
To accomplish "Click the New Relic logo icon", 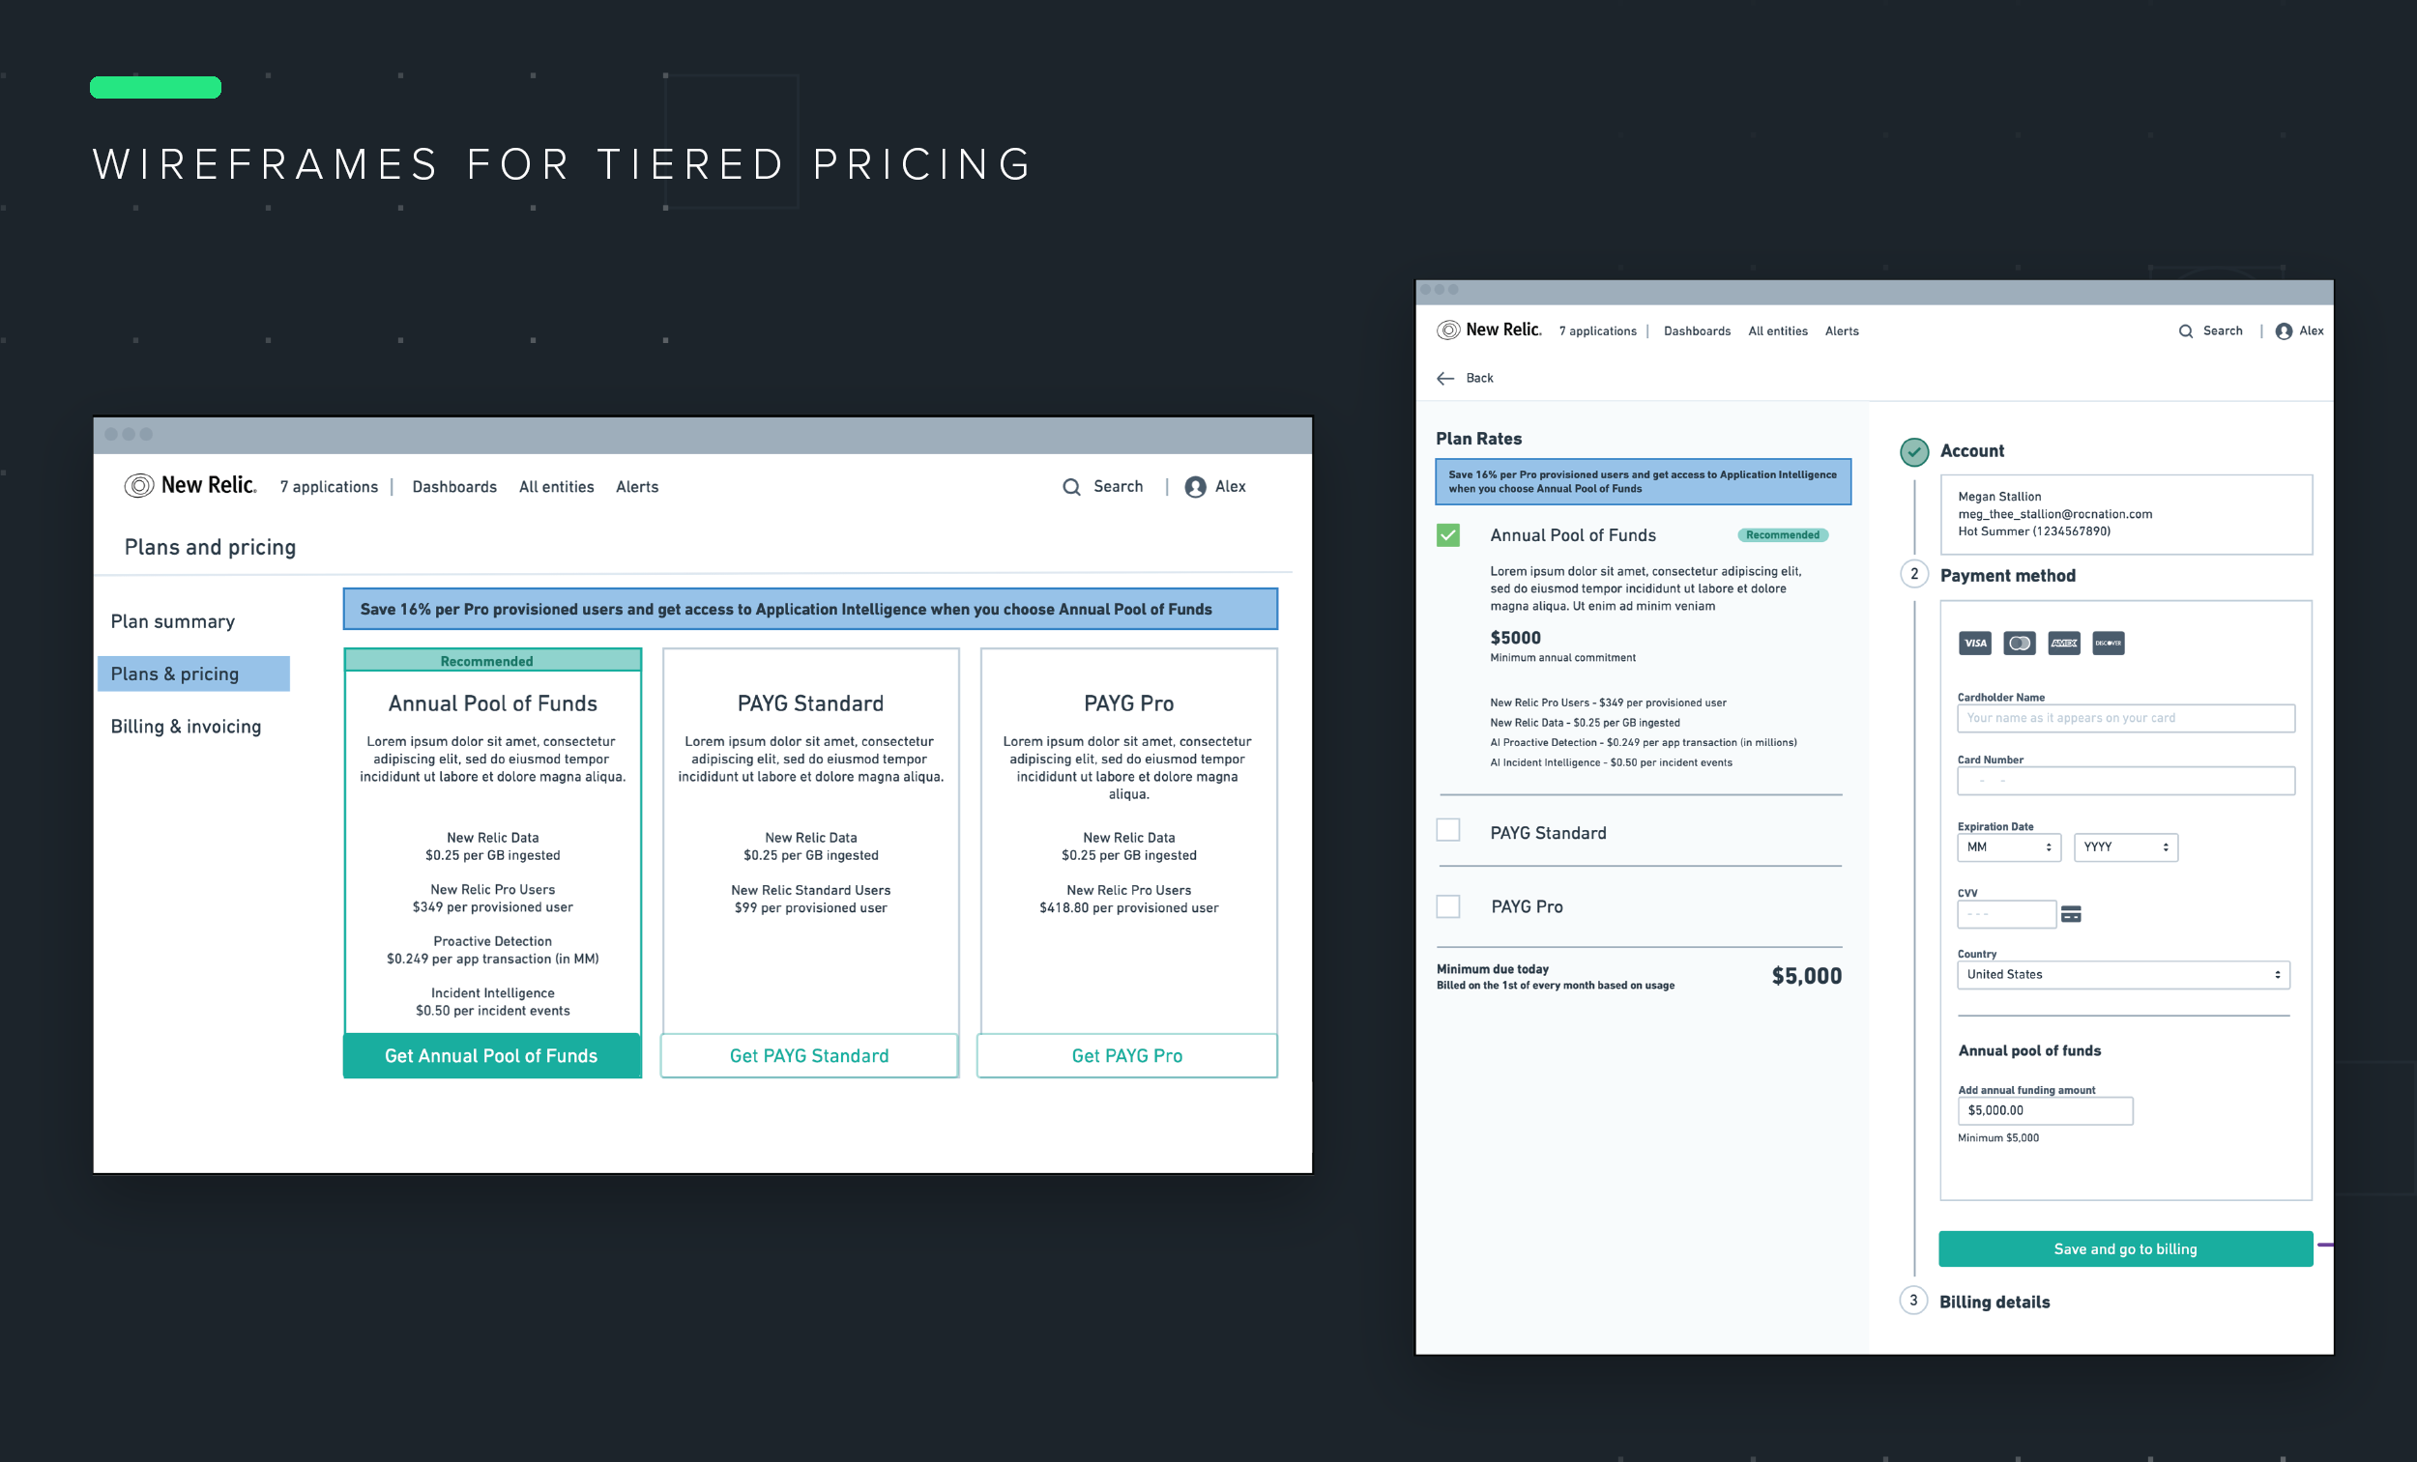I will 140,487.
